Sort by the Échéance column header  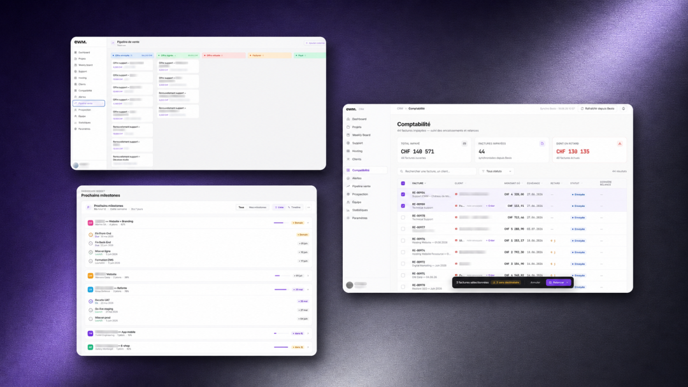point(534,183)
